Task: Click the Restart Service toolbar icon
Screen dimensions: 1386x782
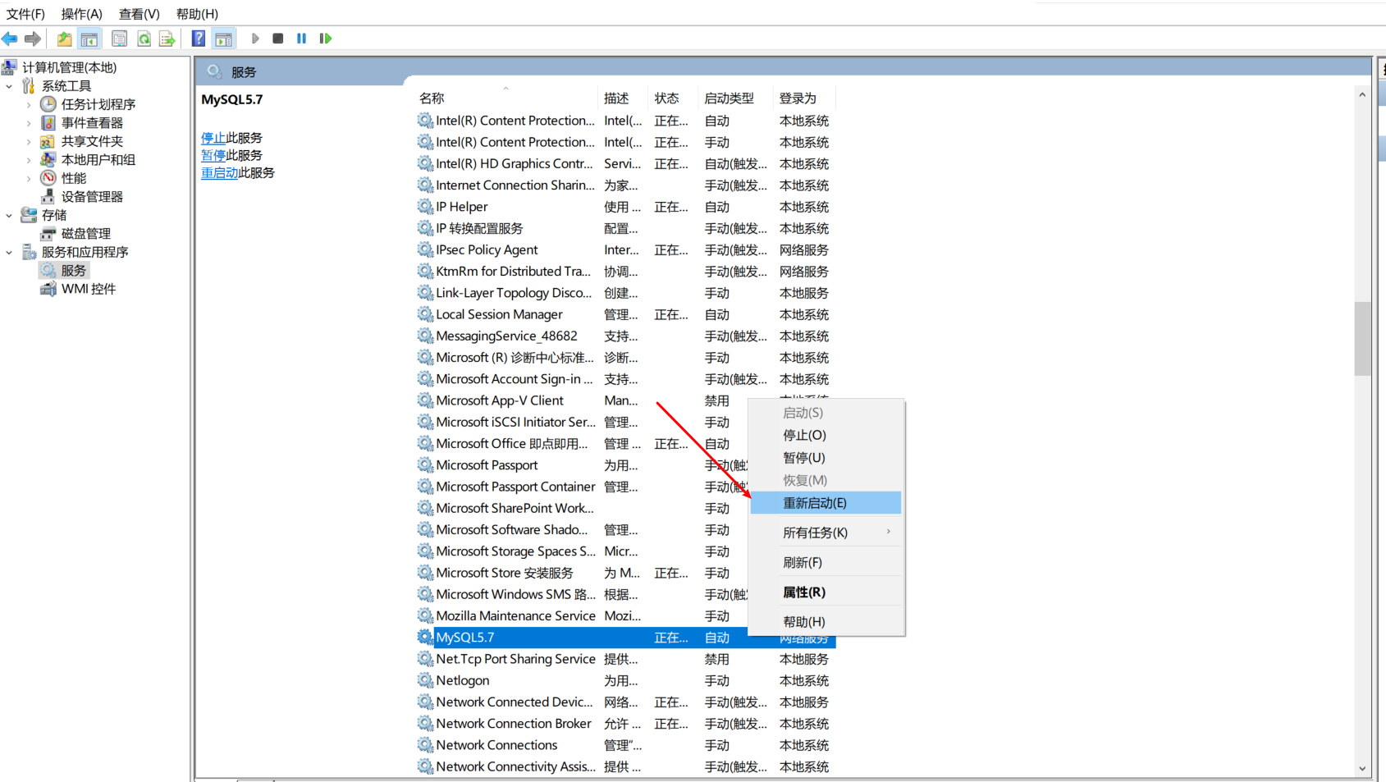Action: tap(326, 39)
